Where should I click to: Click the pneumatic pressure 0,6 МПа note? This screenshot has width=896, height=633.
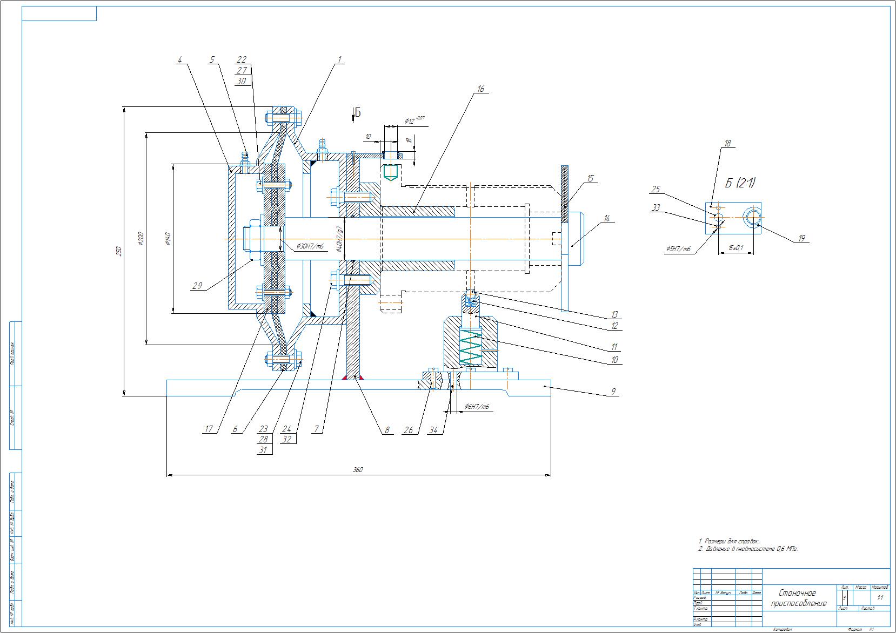pos(747,549)
